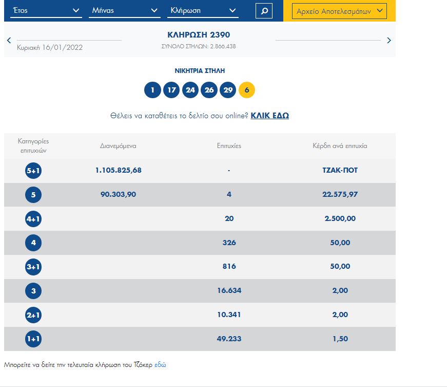Screen dimensions: 447x387
Task: Click the ΚΛΙΚ ΕΔΩ link
Action: click(x=269, y=116)
